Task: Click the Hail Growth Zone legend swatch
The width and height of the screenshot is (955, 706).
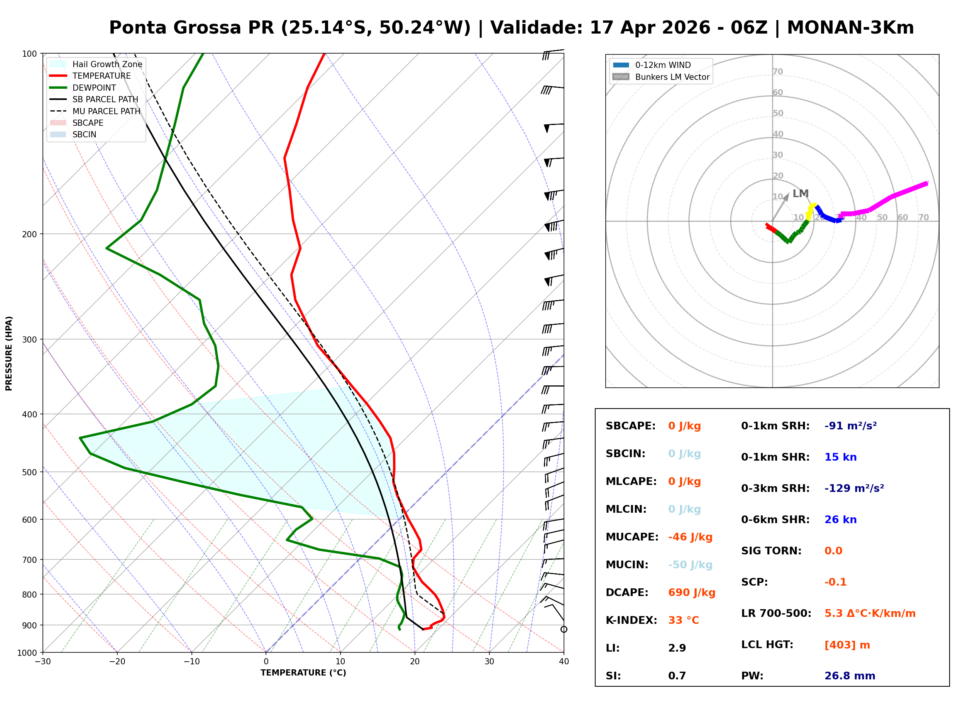Action: pyautogui.click(x=58, y=64)
